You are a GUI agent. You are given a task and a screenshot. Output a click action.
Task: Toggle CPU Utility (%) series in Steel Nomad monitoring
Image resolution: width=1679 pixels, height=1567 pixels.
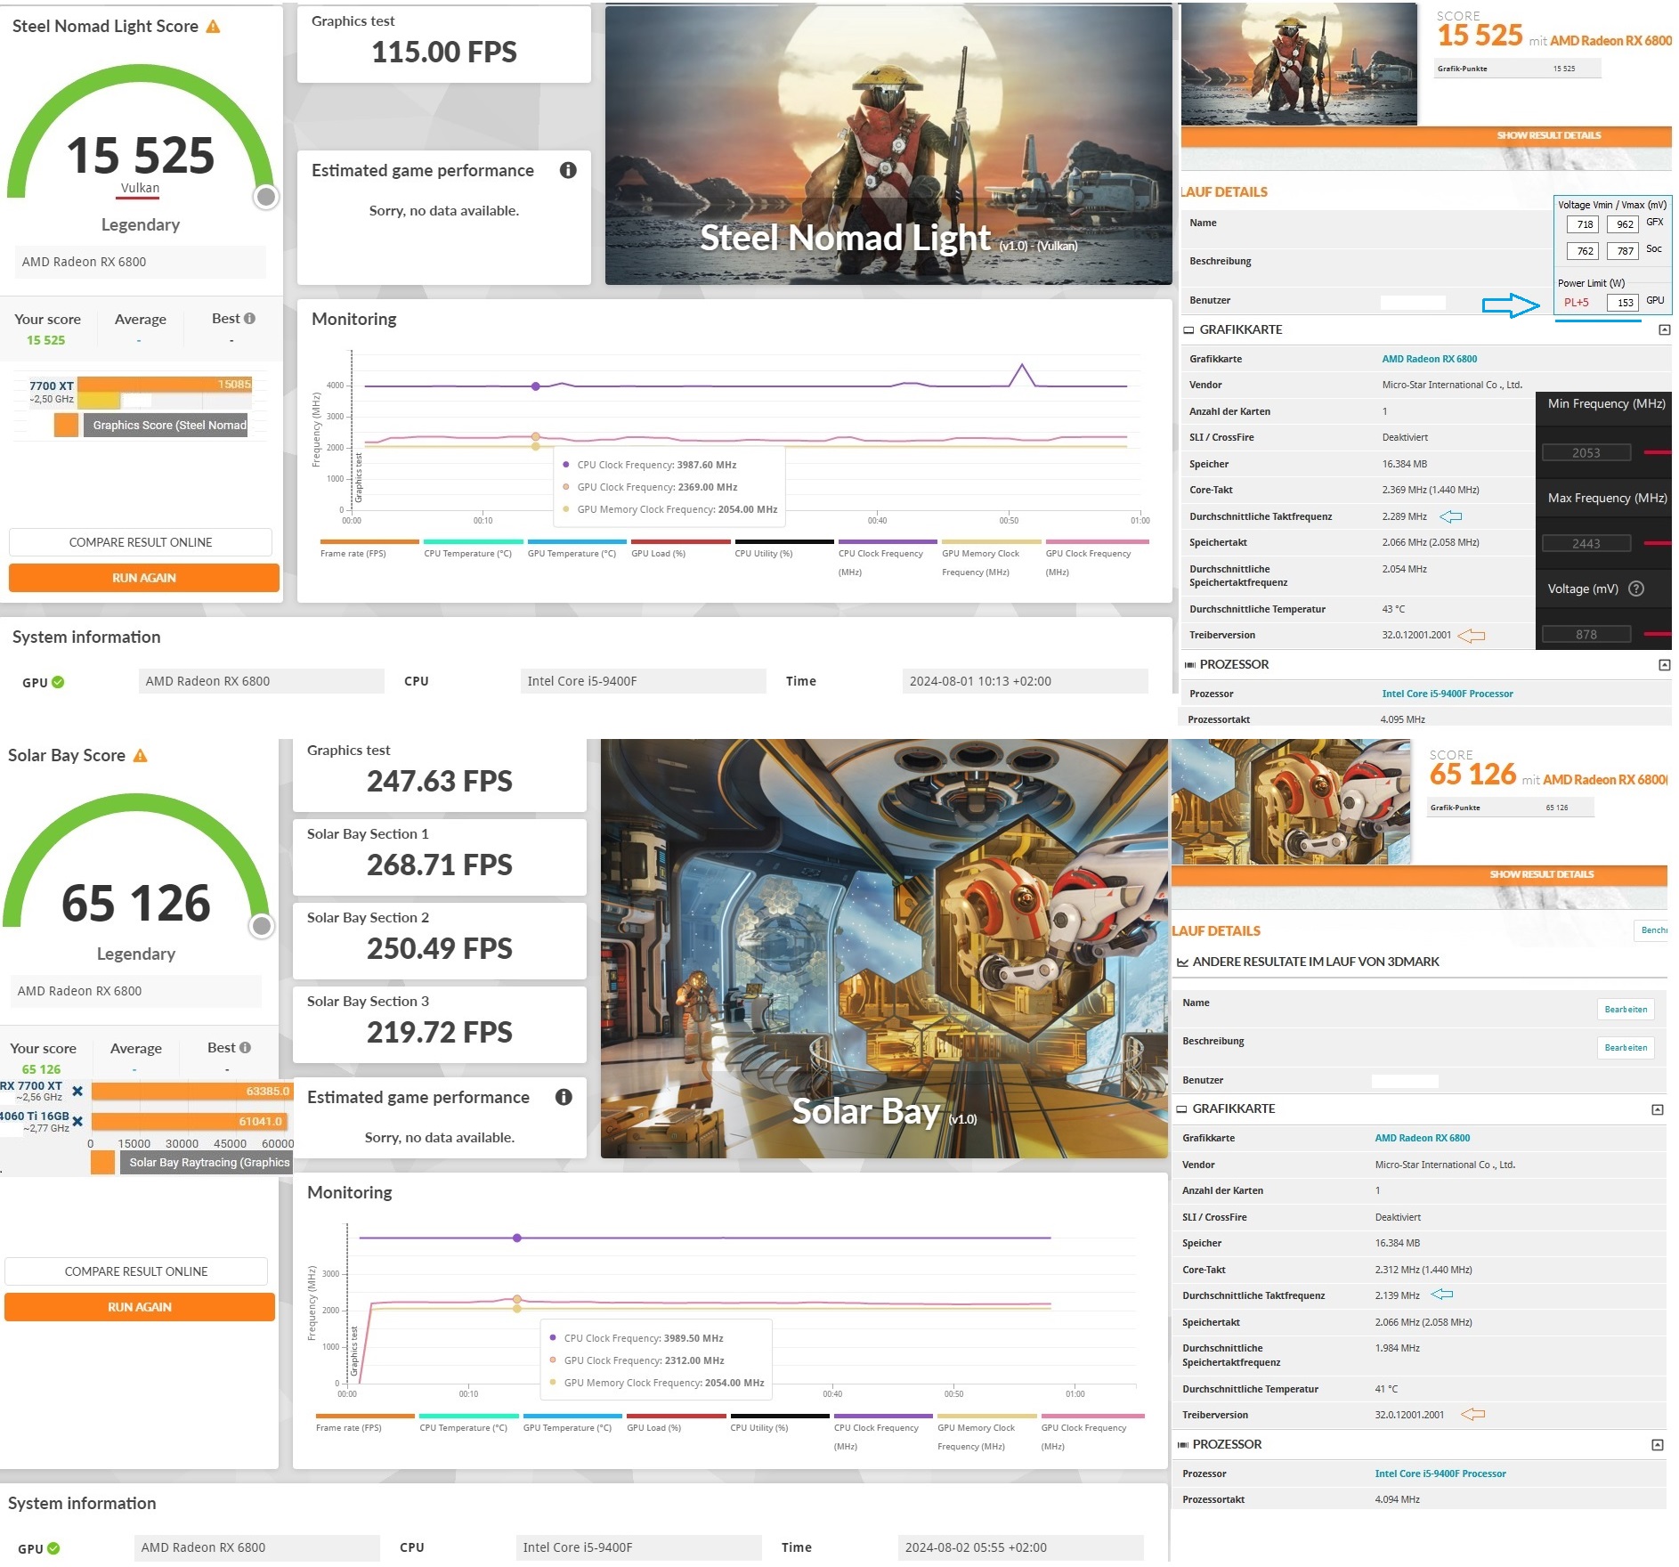coord(783,548)
